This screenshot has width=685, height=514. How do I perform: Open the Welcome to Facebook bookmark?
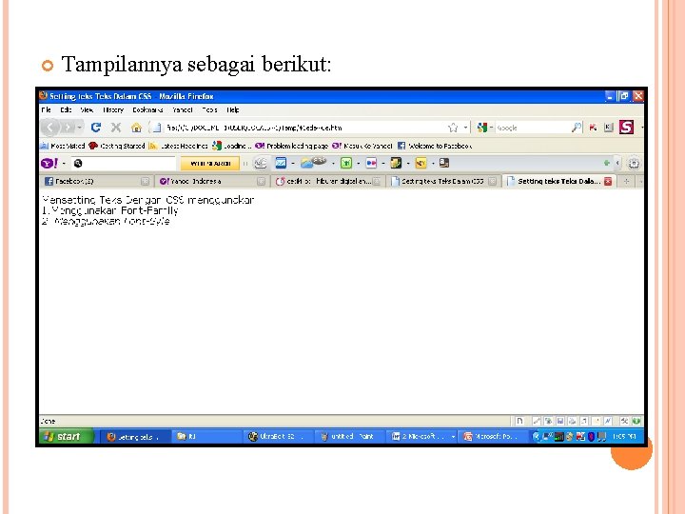434,146
